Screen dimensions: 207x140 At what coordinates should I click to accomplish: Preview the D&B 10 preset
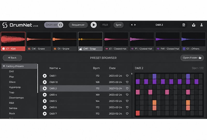click(x=45, y=82)
